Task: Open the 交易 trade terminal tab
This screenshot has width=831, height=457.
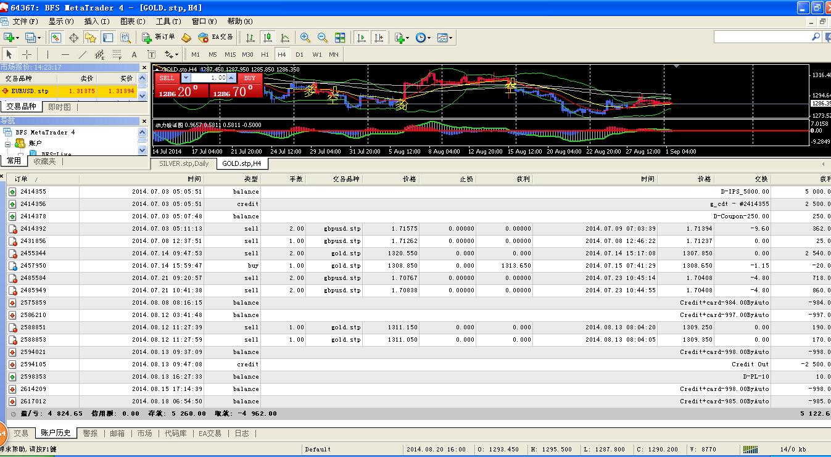Action: (x=21, y=433)
